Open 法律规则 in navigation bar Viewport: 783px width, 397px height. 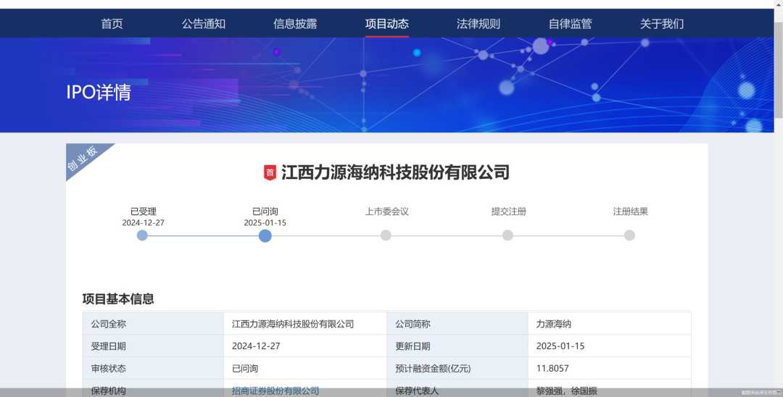(478, 23)
